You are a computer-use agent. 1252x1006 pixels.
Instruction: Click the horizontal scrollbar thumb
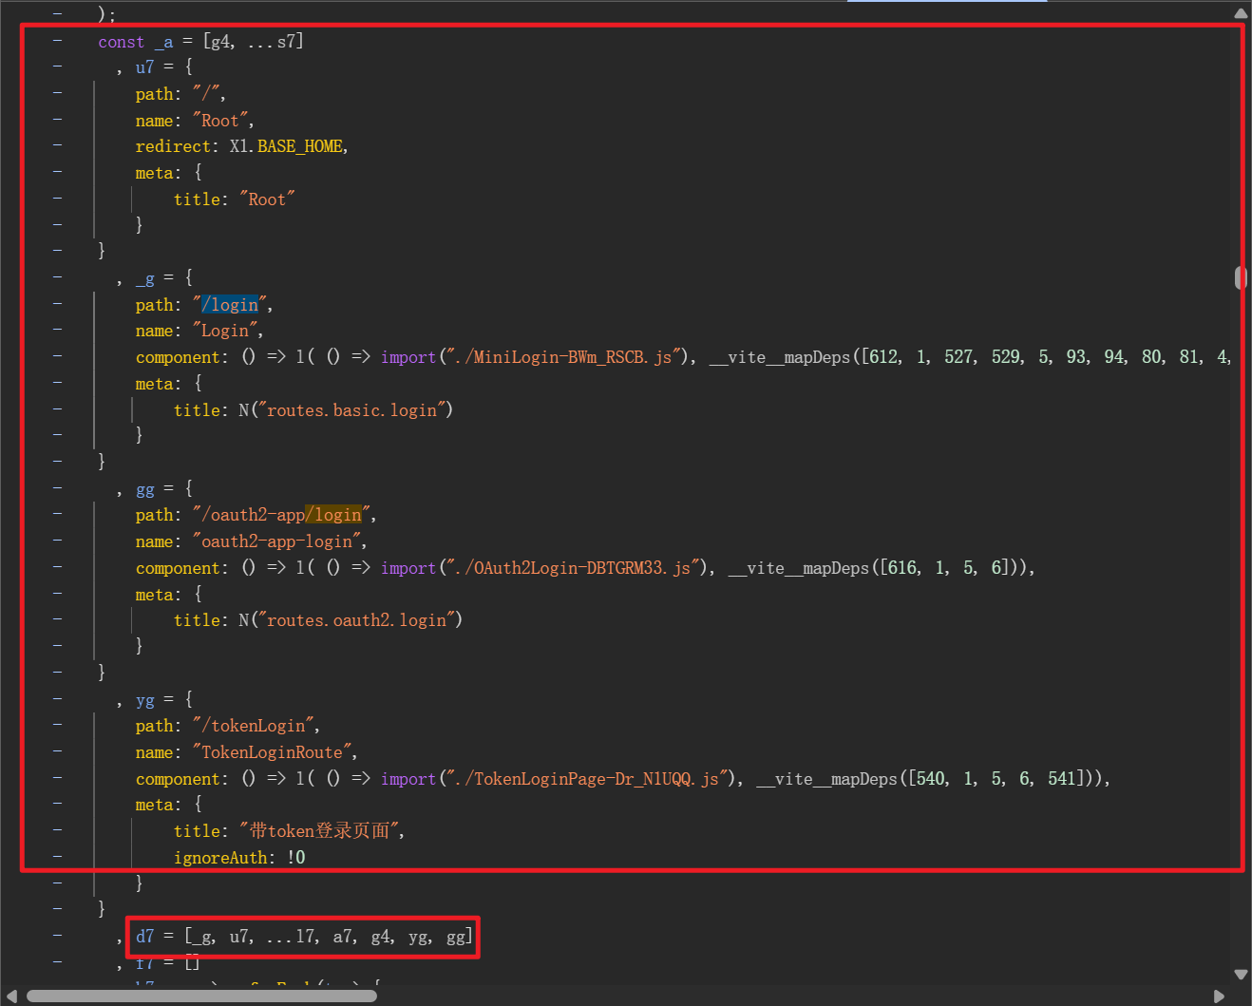(x=201, y=996)
